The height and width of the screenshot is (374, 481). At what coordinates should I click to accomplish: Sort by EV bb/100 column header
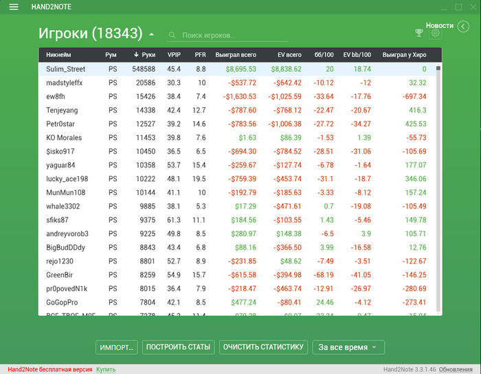point(357,55)
